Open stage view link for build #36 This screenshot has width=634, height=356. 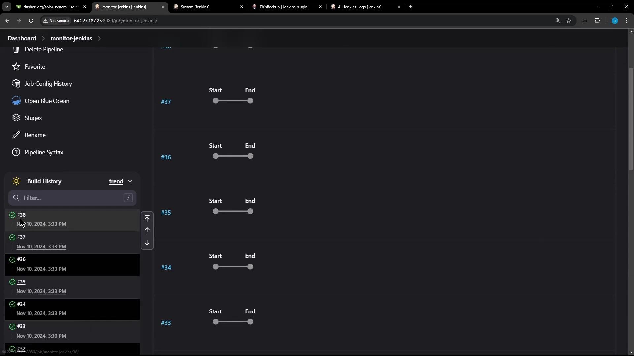click(x=166, y=157)
